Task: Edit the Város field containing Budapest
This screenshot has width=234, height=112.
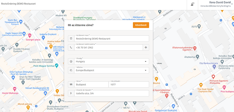Action: 91,85
